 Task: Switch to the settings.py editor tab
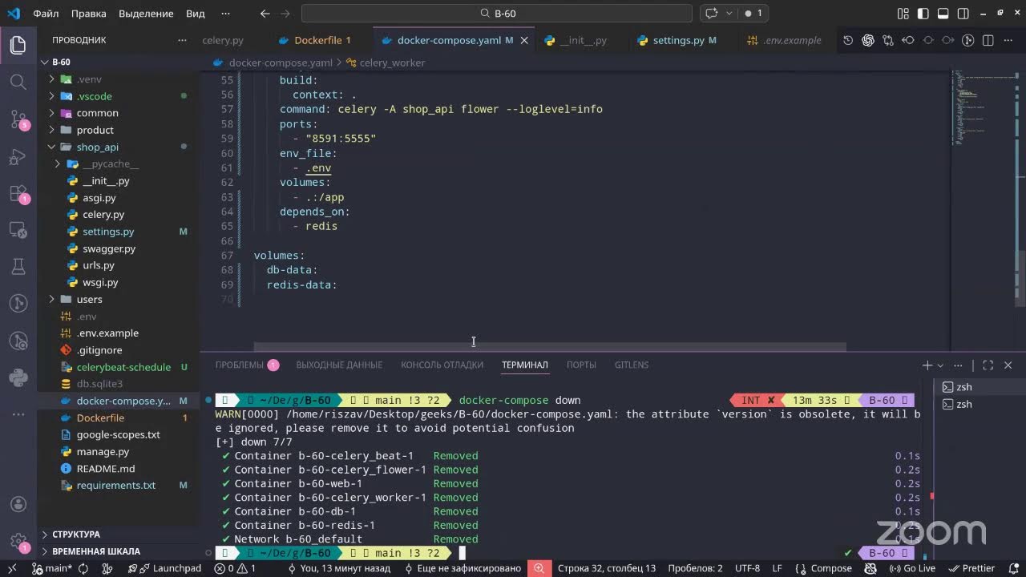[x=677, y=40]
